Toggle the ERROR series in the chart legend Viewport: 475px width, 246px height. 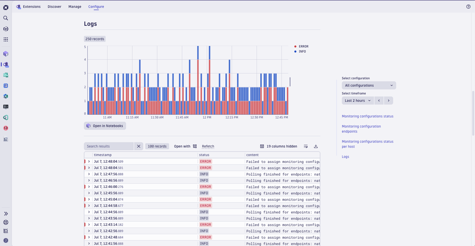pyautogui.click(x=301, y=46)
